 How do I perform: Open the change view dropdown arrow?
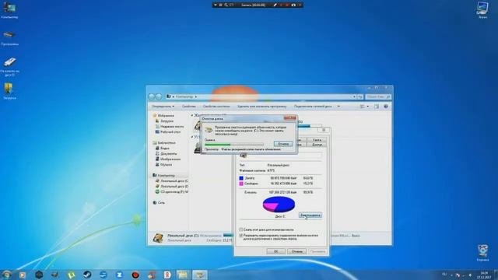click(x=368, y=107)
